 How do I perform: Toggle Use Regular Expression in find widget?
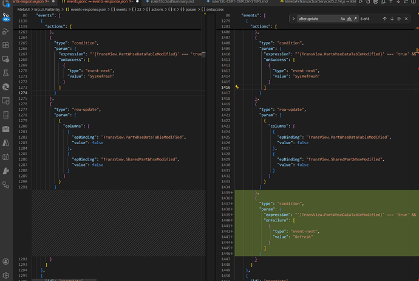tap(355, 19)
